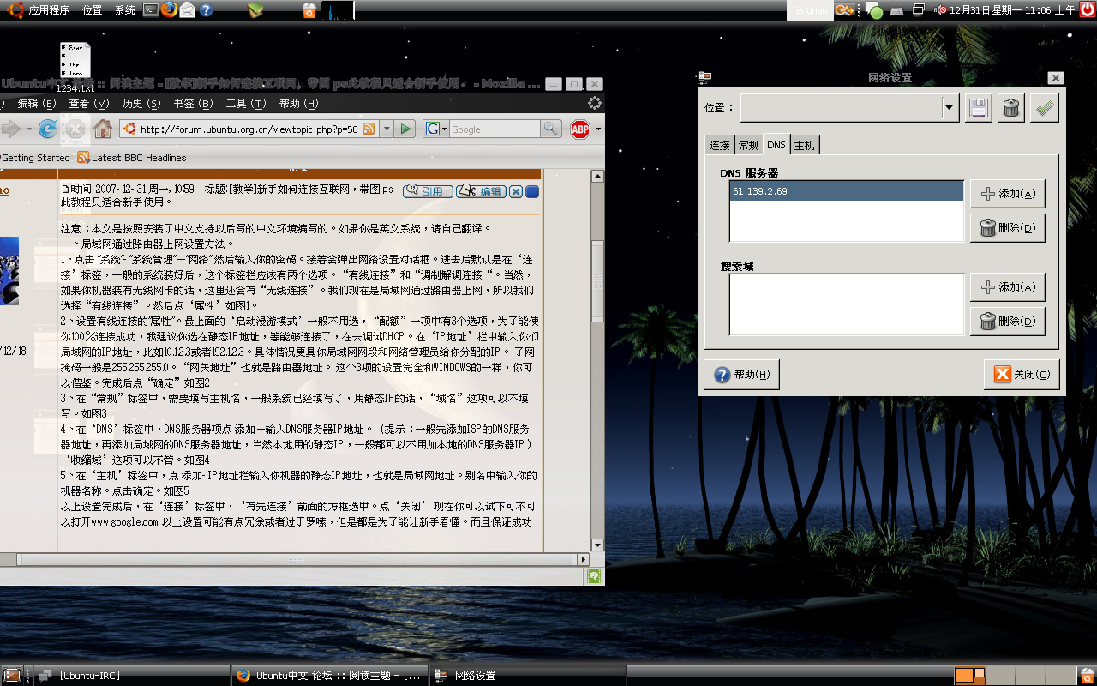Viewport: 1097px width, 686px height.
Task: Open Firefox 历史 menu
Action: click(141, 104)
